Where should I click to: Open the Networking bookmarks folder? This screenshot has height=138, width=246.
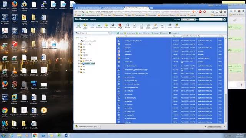click(118, 15)
